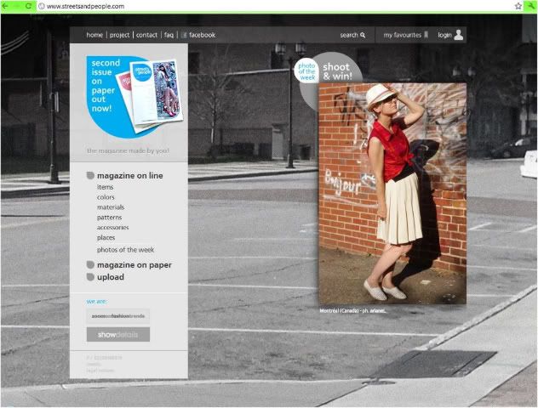538x408 pixels.
Task: Click the zoomonfashiontrends logo
Action: (x=118, y=316)
